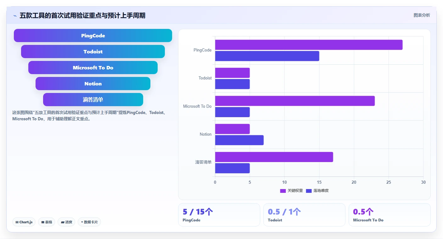Click Notion's blue 落地难度 bar
This screenshot has width=443, height=239.
(239, 140)
